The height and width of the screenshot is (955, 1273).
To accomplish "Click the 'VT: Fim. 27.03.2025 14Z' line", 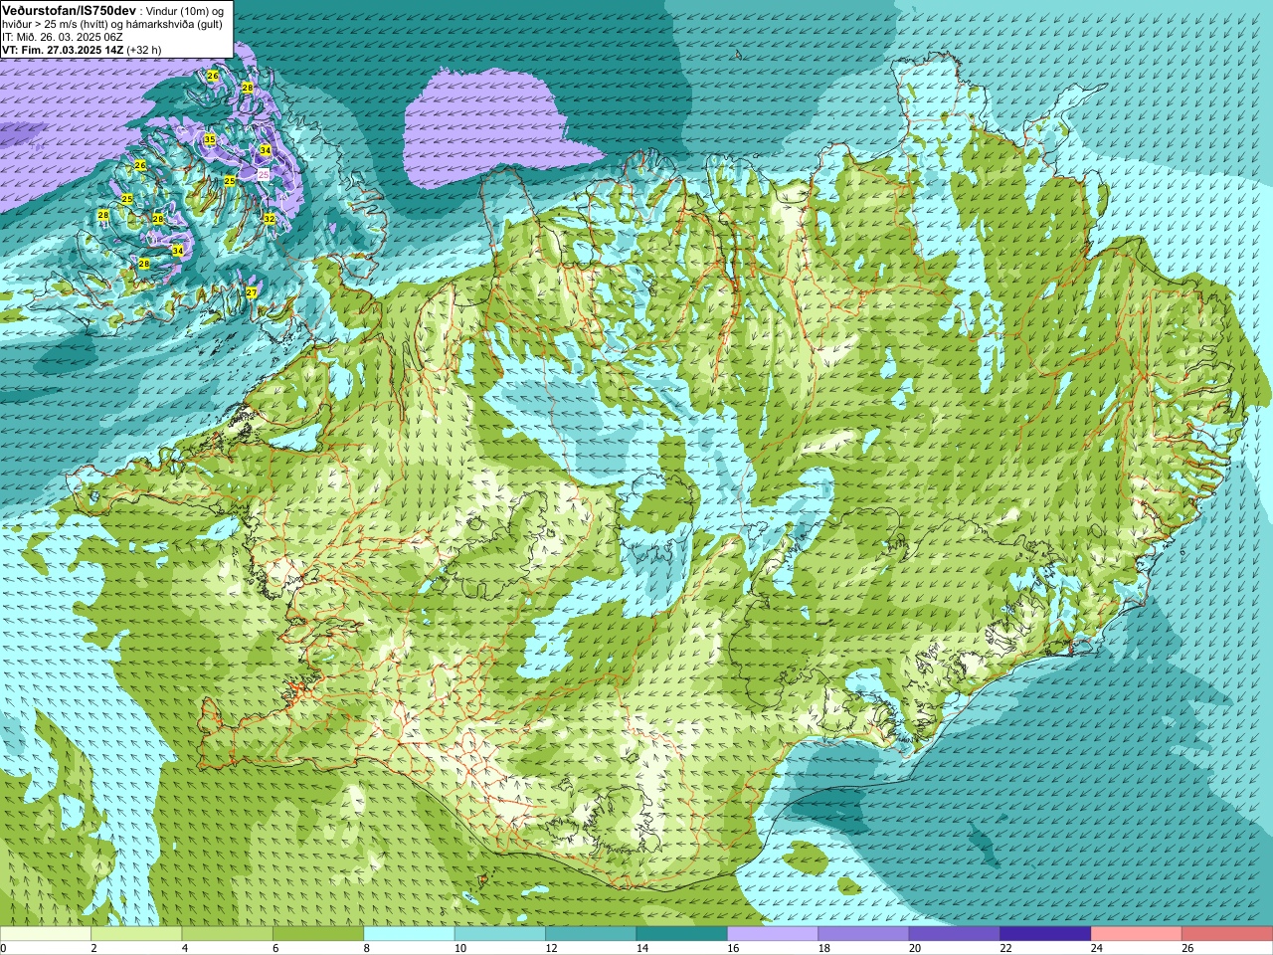I will (63, 50).
